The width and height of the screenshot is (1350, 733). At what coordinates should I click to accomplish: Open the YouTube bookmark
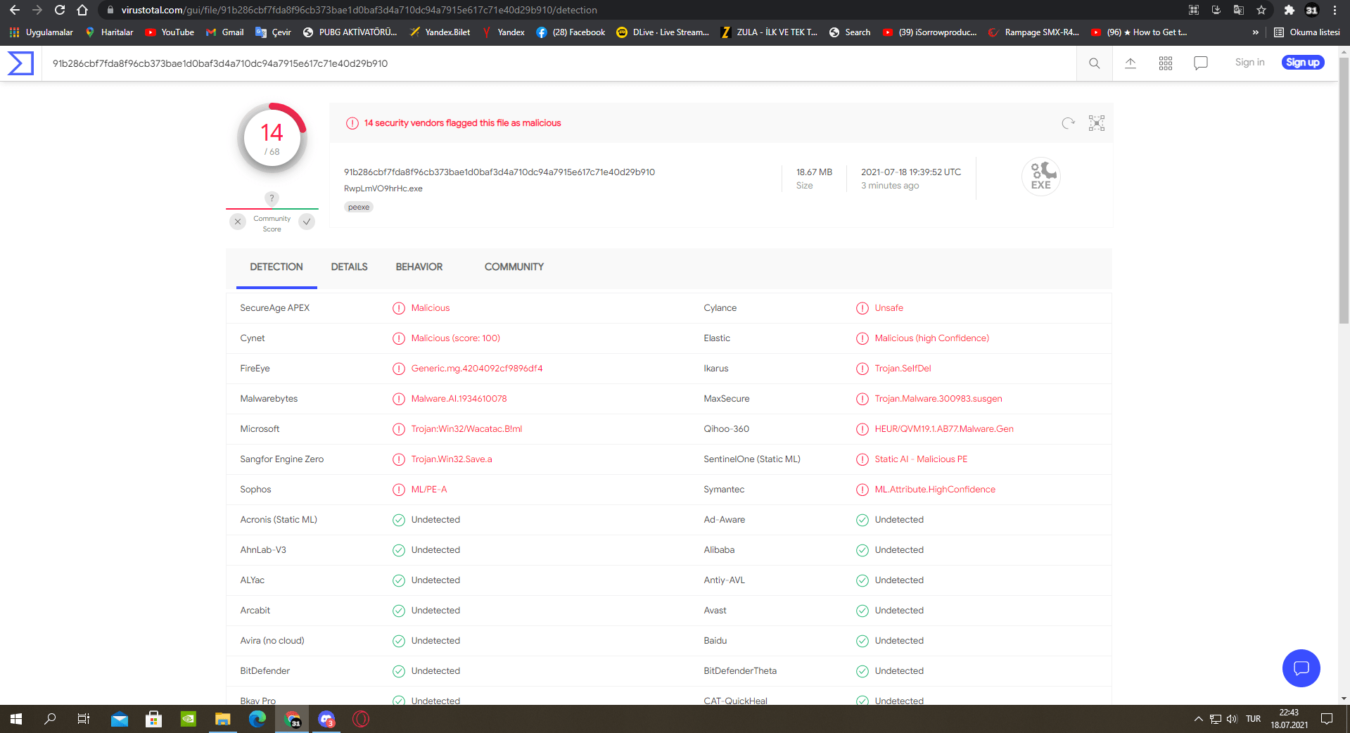pos(170,32)
